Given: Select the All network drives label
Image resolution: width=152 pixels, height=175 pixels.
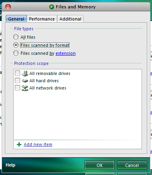Looking at the screenshot, I should pos(48,88).
